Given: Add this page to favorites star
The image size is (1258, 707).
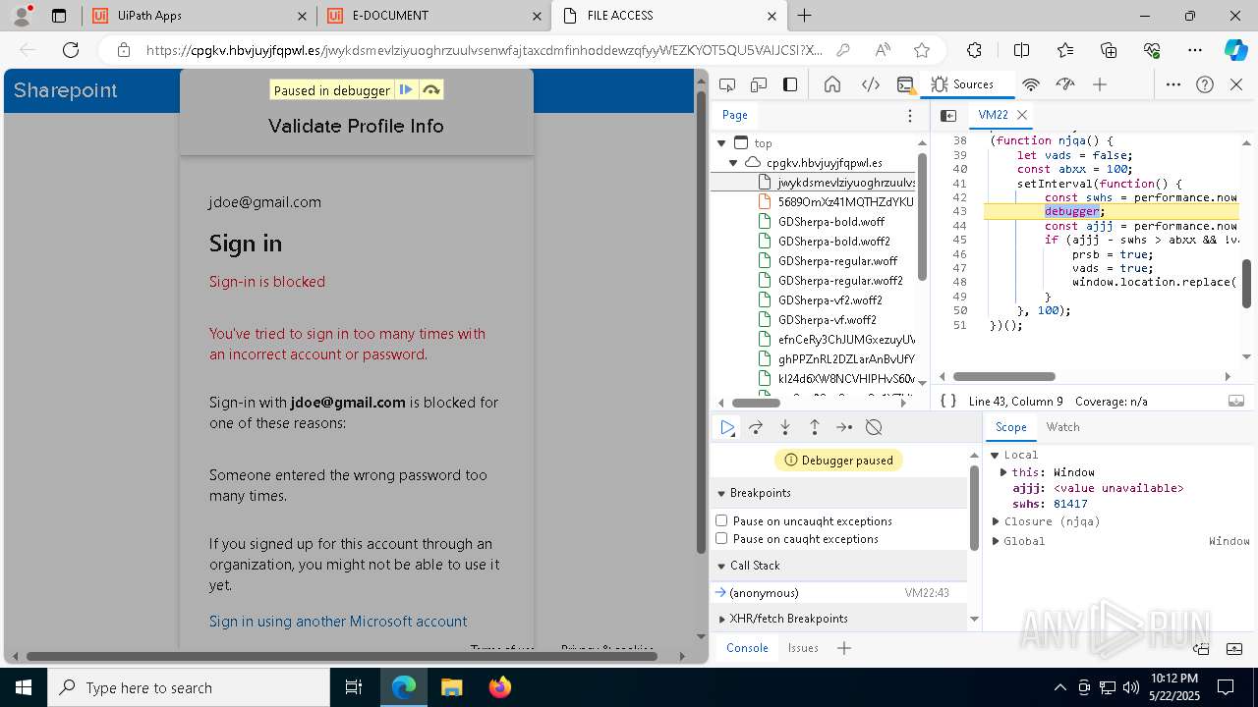Looking at the screenshot, I should [x=921, y=50].
